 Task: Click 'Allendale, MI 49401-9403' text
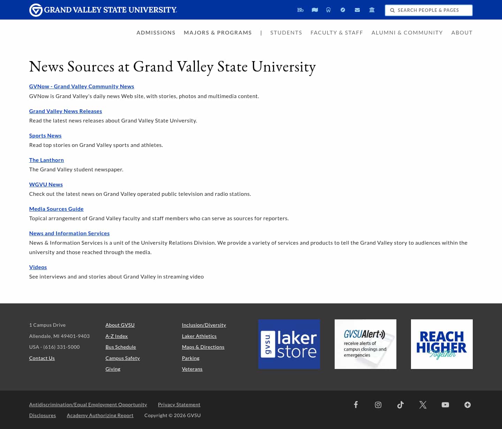(59, 336)
